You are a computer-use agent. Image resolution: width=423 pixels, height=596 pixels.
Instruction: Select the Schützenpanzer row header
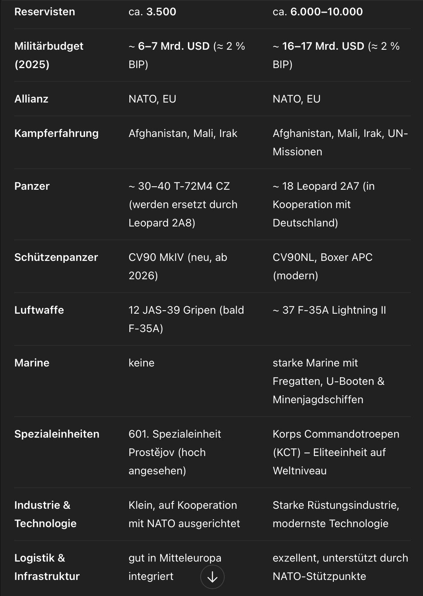click(56, 257)
